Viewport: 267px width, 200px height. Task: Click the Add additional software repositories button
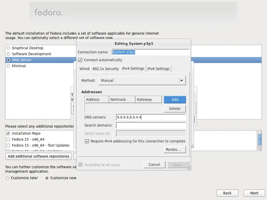38,156
